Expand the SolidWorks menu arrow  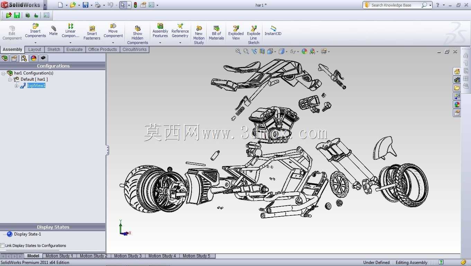coord(45,5)
